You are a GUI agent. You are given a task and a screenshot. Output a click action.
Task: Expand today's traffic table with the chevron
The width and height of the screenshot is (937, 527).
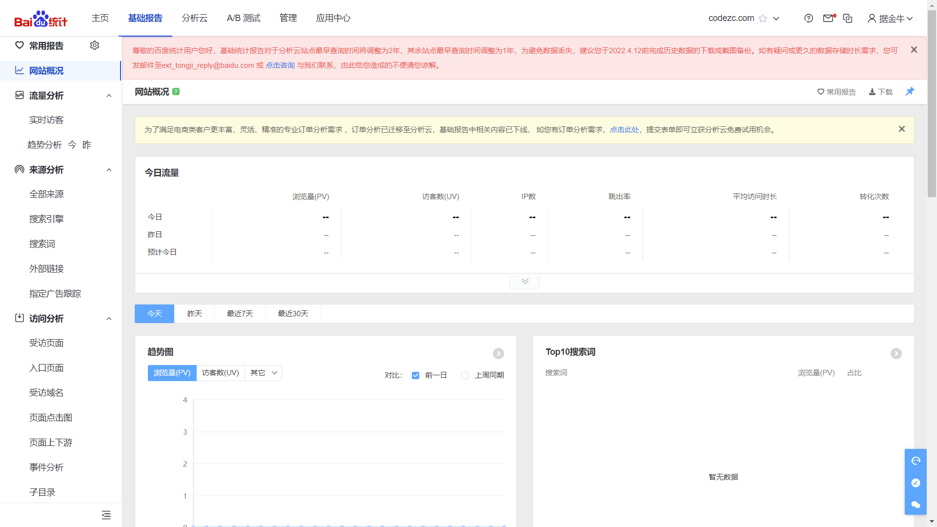pyautogui.click(x=524, y=281)
